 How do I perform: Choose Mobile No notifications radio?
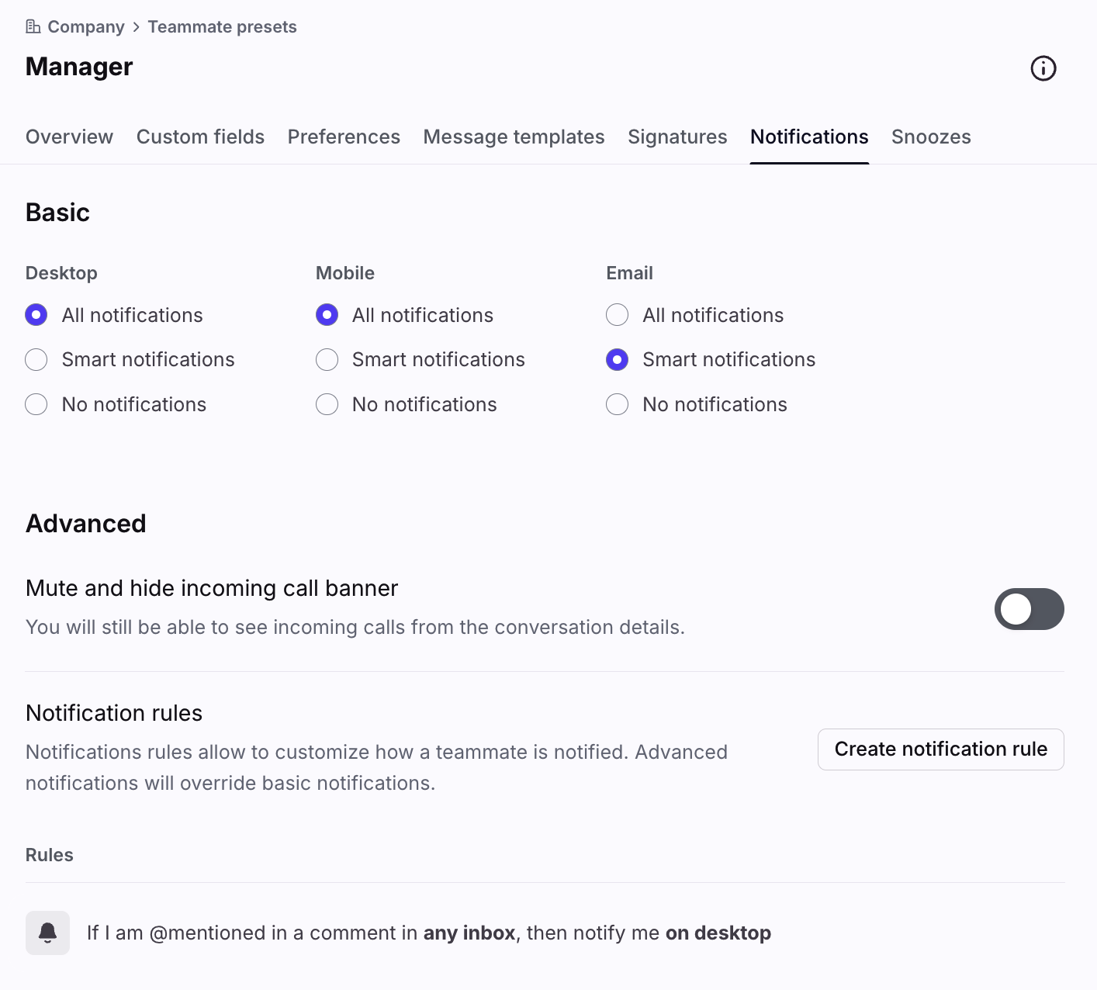pyautogui.click(x=327, y=405)
